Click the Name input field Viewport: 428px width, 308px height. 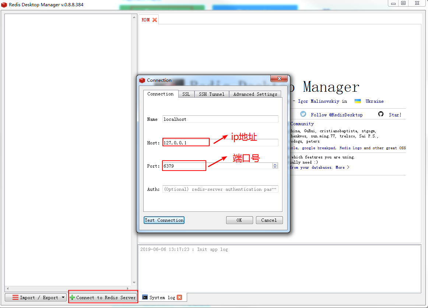(220, 119)
